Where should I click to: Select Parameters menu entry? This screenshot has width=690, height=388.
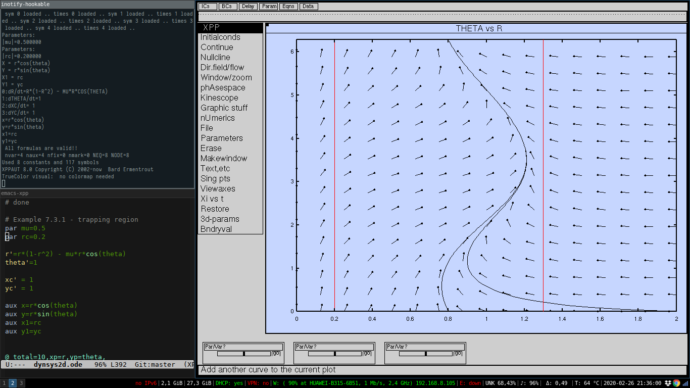coord(230,138)
